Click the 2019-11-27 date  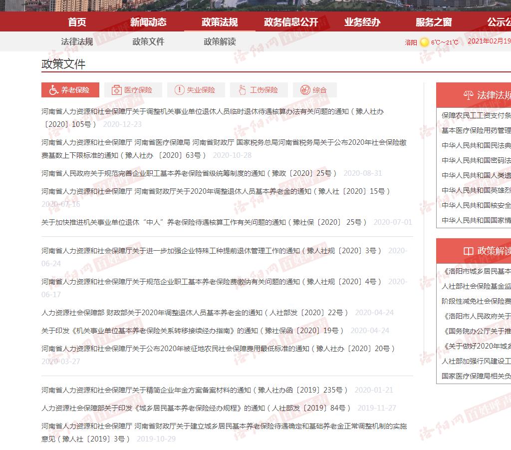(377, 408)
